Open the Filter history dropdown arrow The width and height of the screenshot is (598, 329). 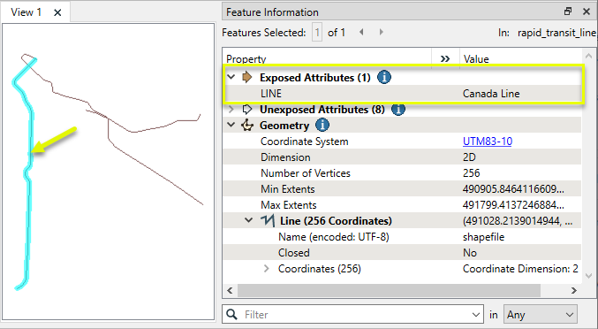[x=475, y=315]
